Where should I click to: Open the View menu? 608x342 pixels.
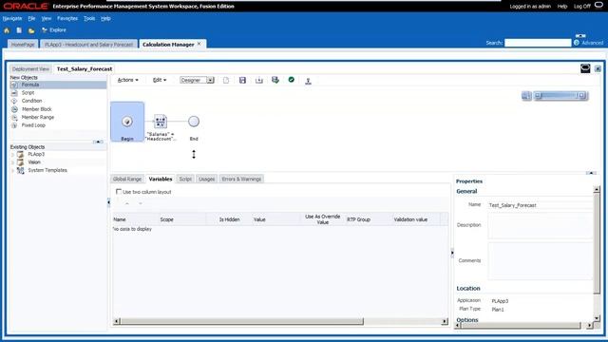click(x=47, y=18)
